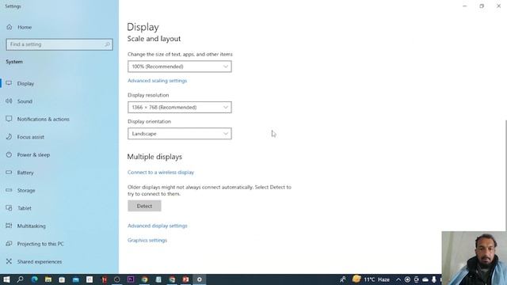The height and width of the screenshot is (285, 507).
Task: Click the Power & sleep icon
Action: pos(9,154)
